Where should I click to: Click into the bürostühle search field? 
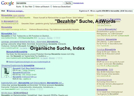40,3
